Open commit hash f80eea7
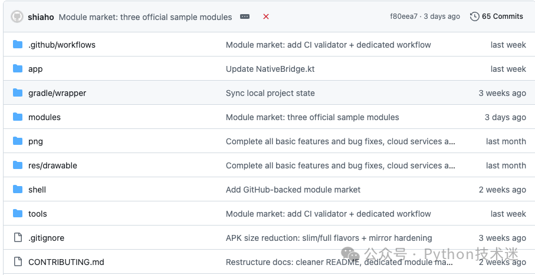 (403, 16)
